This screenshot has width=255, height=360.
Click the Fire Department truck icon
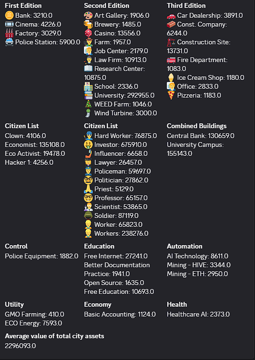coord(171,60)
